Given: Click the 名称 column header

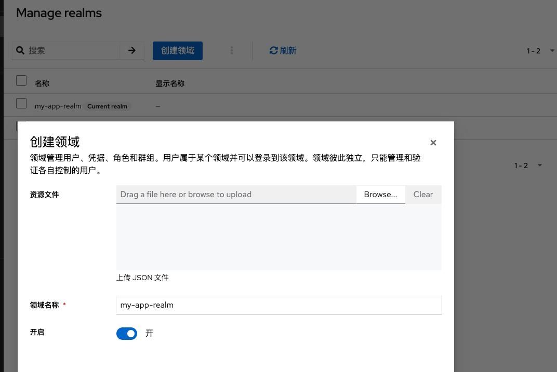Looking at the screenshot, I should 42,83.
